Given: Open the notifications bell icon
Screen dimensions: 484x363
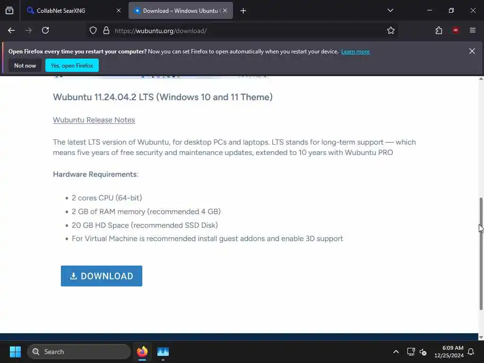Looking at the screenshot, I should pos(471,352).
